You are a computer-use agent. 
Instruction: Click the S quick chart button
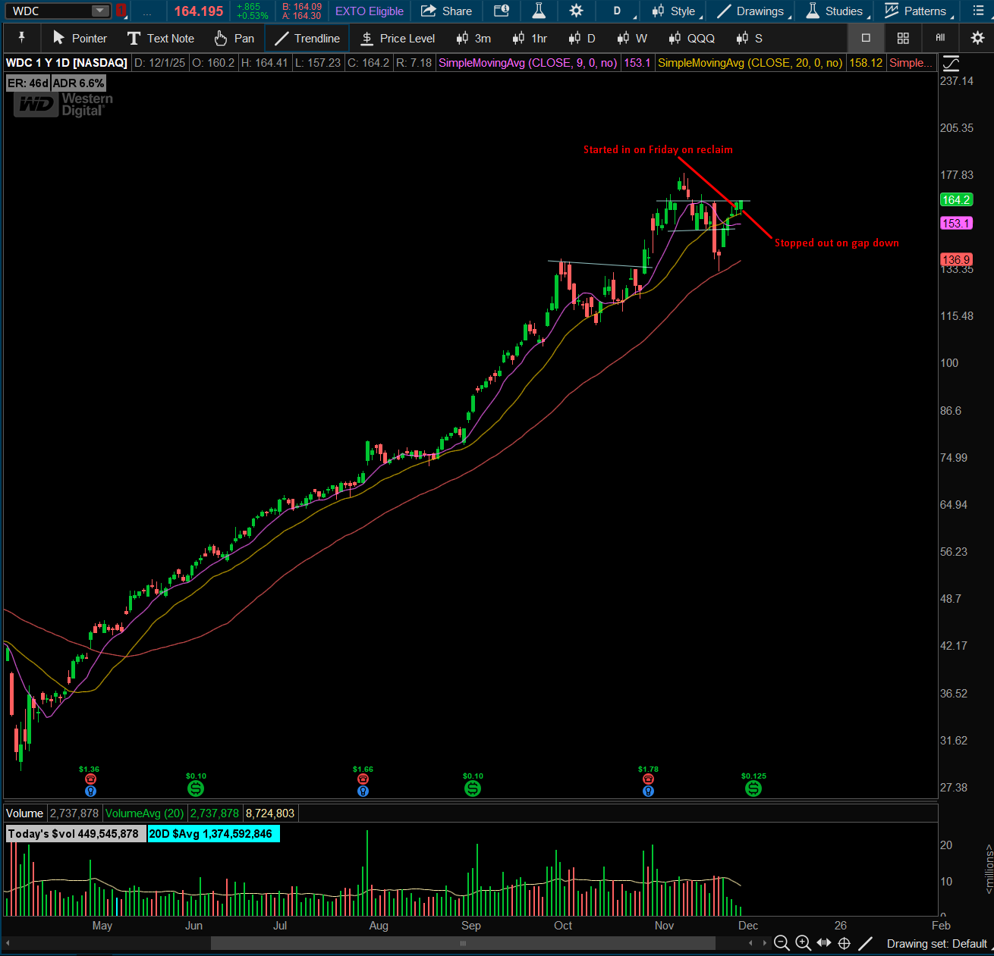[748, 38]
